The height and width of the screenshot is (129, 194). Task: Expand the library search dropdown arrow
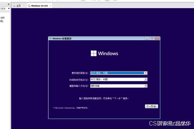(x=9, y=9)
